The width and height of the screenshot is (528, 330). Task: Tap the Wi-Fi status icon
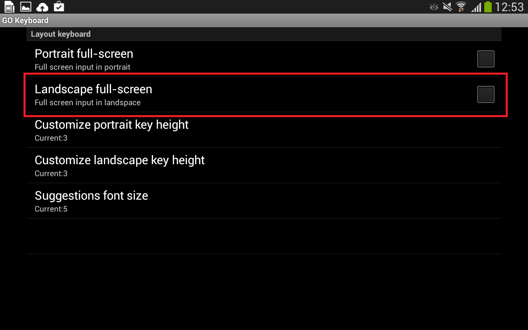461,7
